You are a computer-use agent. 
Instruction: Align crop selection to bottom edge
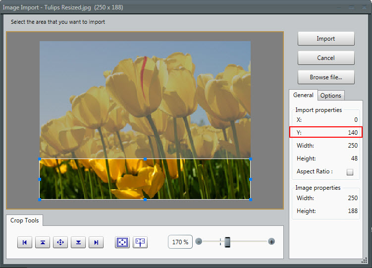coord(78,242)
